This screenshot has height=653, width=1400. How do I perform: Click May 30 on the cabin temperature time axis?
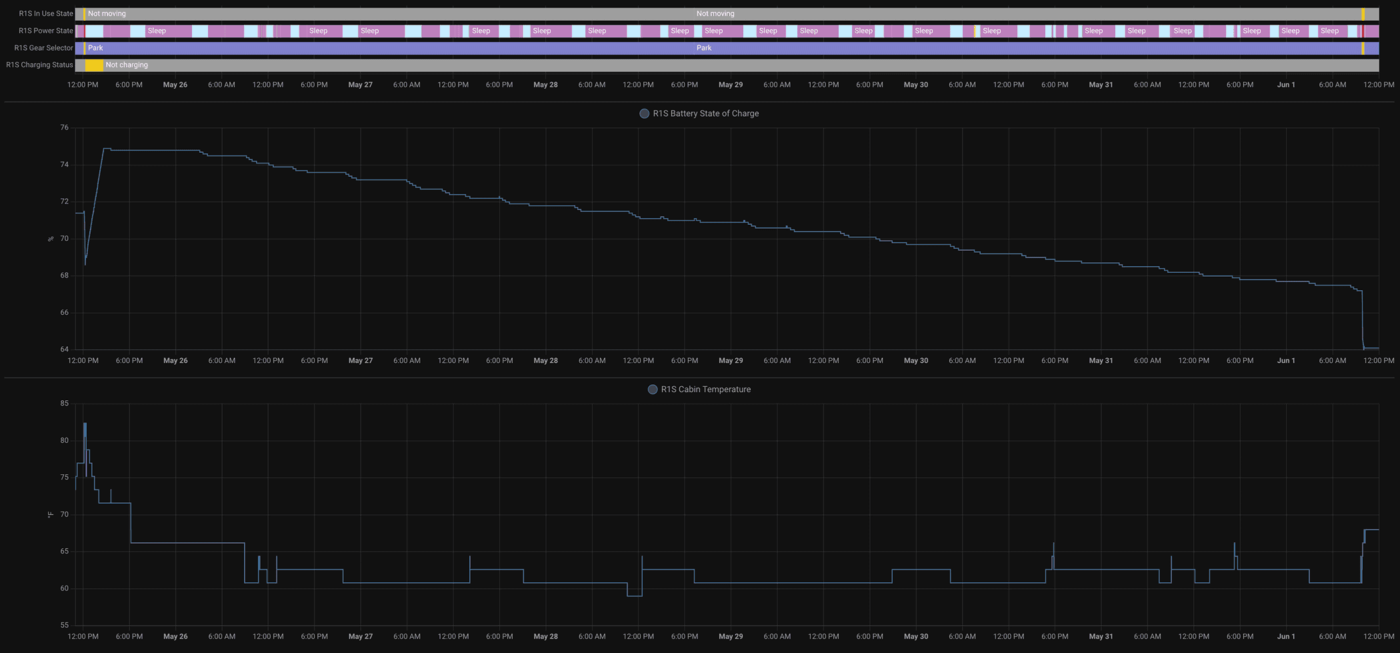pyautogui.click(x=916, y=637)
